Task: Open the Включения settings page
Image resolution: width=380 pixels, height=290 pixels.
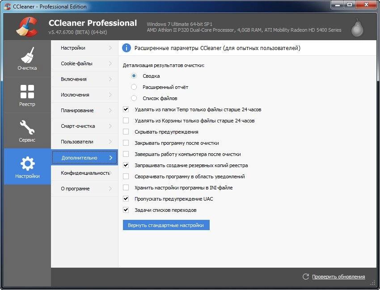Action: point(84,79)
